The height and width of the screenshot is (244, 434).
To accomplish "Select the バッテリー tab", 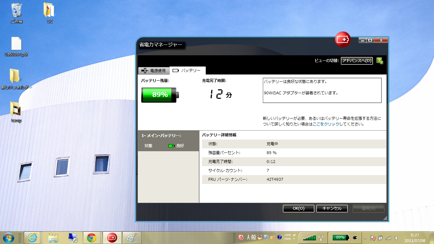I will tap(187, 71).
